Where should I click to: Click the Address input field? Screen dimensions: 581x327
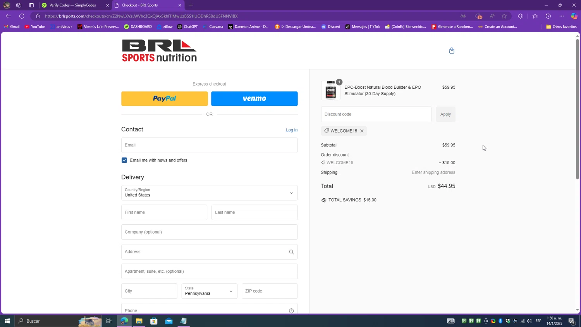pos(209,252)
